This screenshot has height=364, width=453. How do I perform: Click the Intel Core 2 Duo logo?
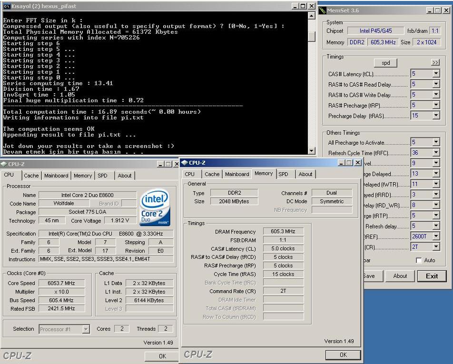tap(155, 207)
